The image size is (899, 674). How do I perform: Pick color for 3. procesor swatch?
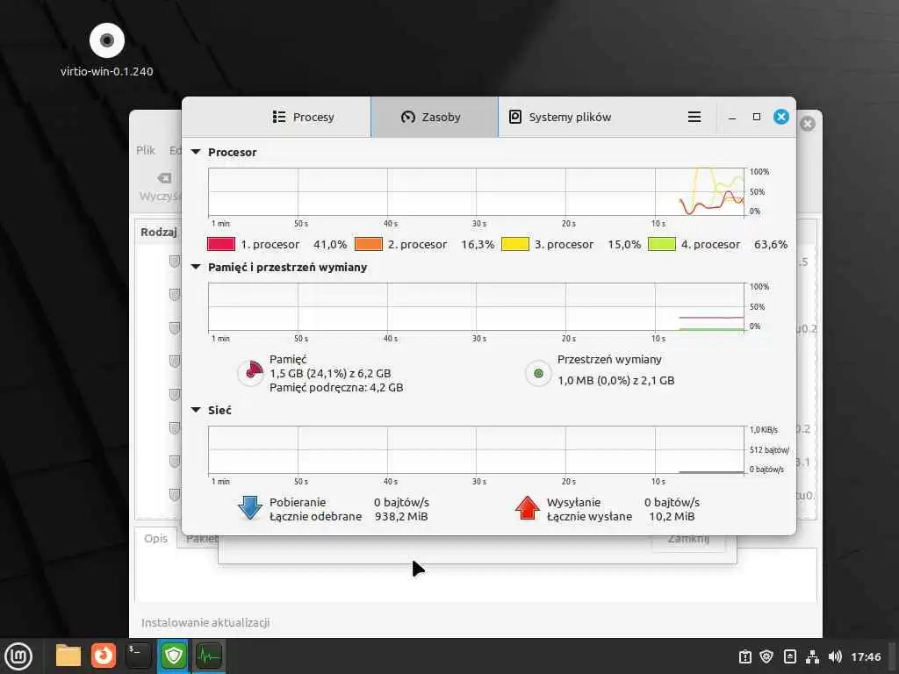[x=514, y=244]
